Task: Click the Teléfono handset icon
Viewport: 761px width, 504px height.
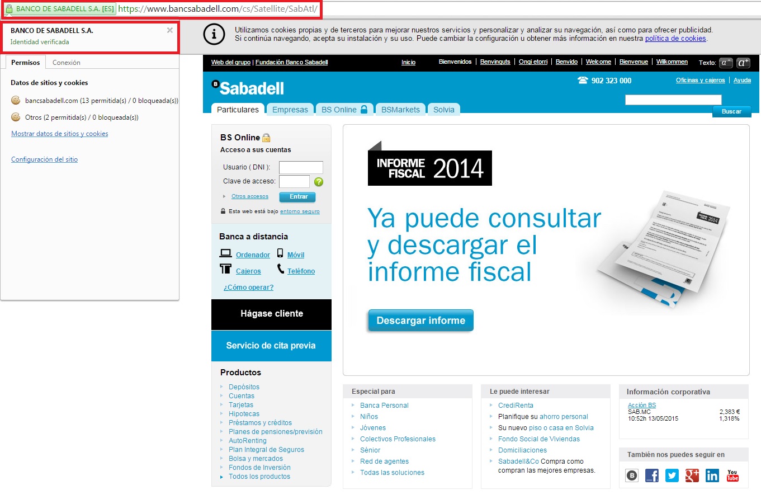Action: click(281, 269)
